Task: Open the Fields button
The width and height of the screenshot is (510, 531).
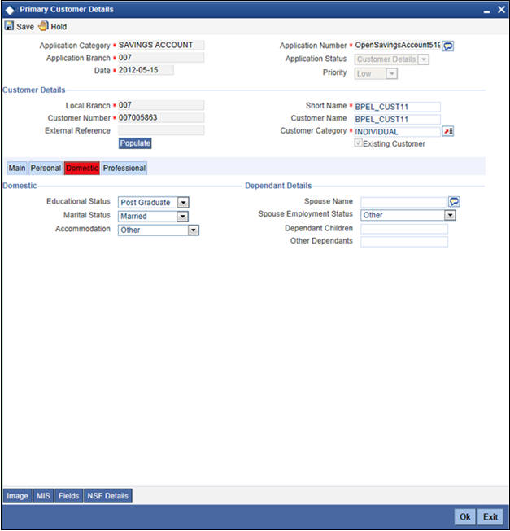Action: pyautogui.click(x=68, y=496)
